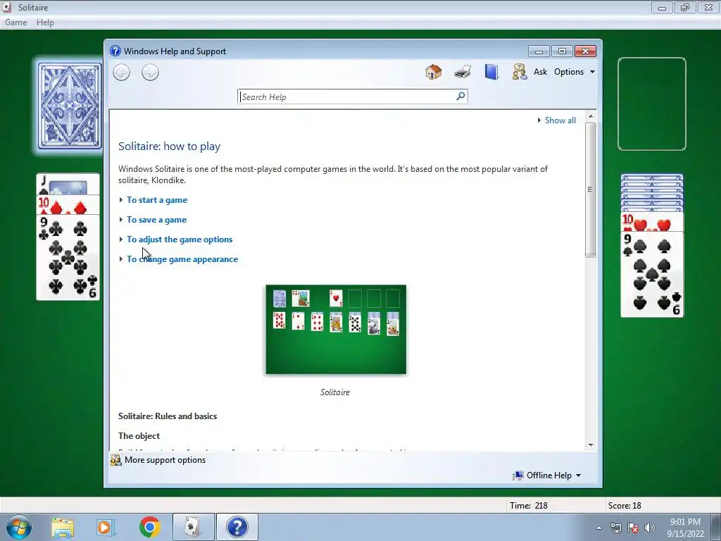Screen dimensions: 721x541
Task: Click the Score: 18 status text
Action: [625, 506]
